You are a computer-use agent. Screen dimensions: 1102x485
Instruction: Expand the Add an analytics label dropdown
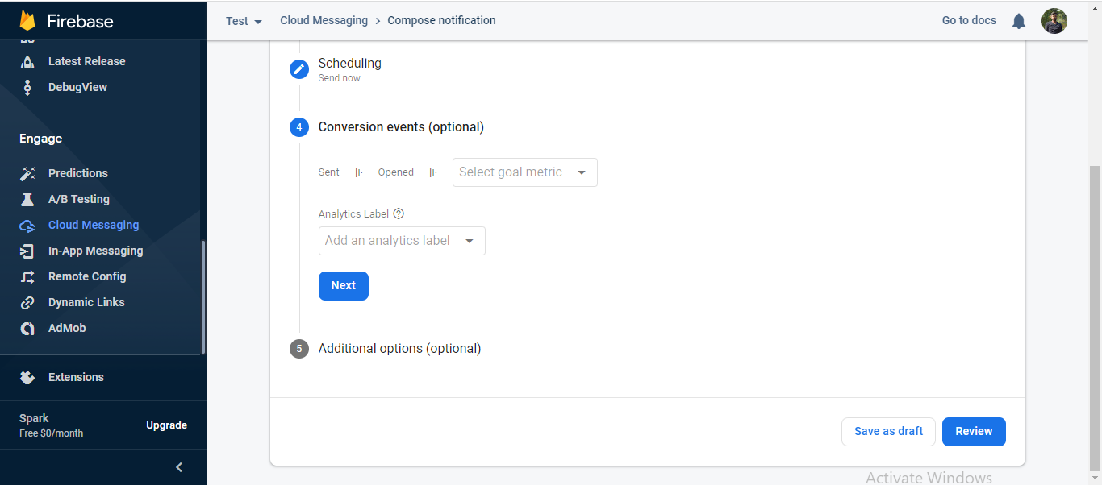pos(401,240)
